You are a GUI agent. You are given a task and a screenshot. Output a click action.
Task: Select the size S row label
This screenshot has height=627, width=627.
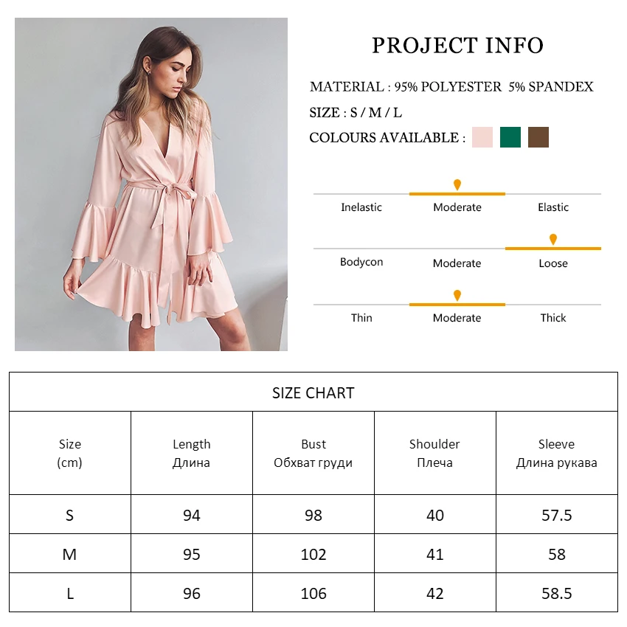(x=69, y=515)
